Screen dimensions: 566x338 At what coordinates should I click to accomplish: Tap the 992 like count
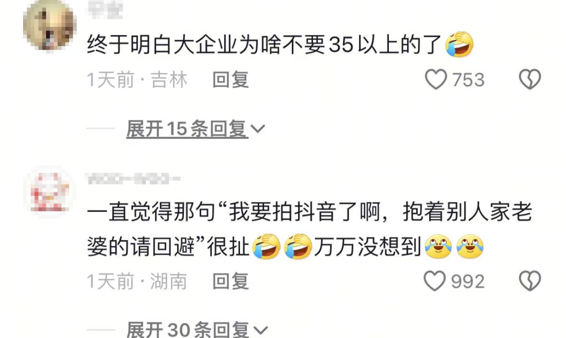coord(467,281)
